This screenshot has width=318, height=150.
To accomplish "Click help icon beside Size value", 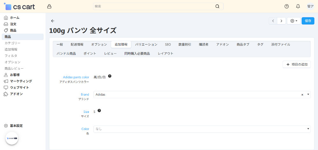I will point(99,111).
